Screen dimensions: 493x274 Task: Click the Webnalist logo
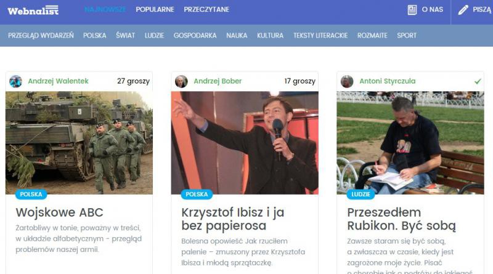coord(33,10)
